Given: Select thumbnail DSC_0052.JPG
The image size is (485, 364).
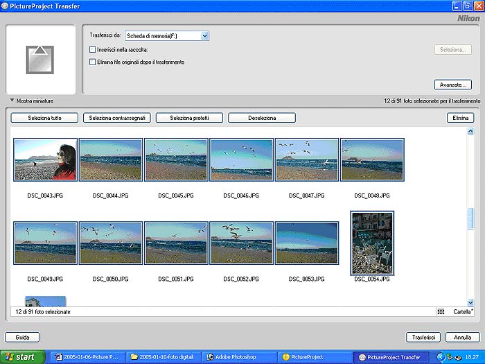Looking at the screenshot, I should 242,243.
